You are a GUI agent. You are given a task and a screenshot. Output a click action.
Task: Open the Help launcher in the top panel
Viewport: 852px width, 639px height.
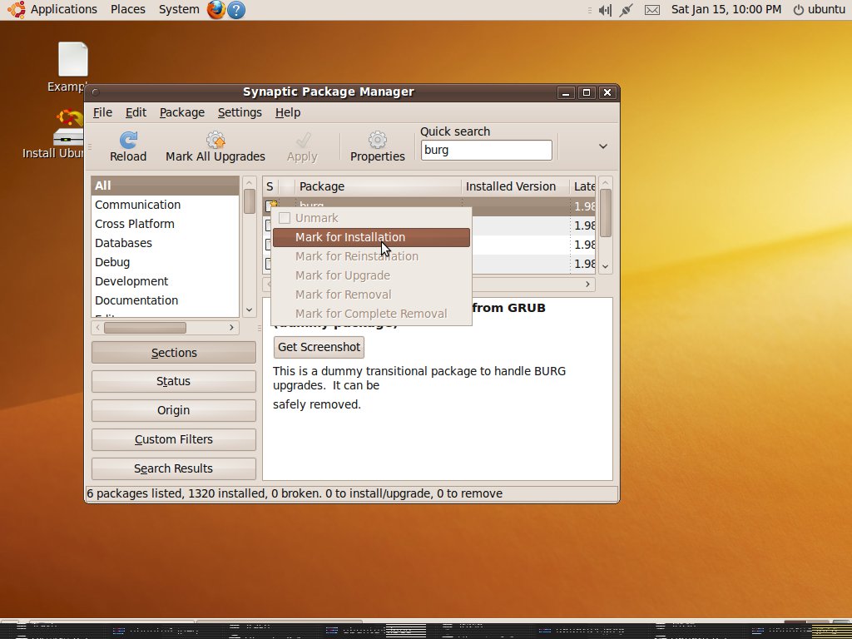(235, 10)
